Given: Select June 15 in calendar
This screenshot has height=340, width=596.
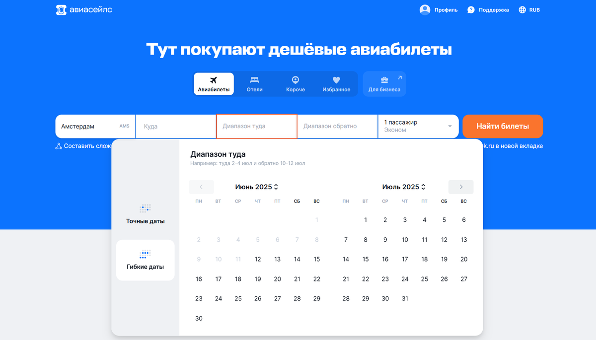Looking at the screenshot, I should click(x=317, y=259).
